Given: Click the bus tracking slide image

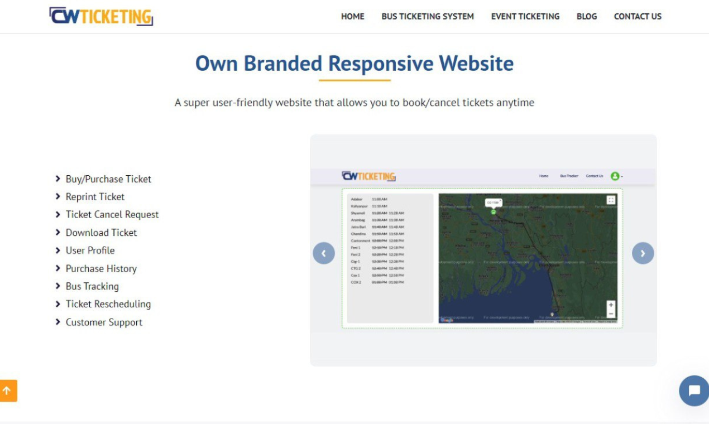Looking at the screenshot, I should (x=483, y=250).
